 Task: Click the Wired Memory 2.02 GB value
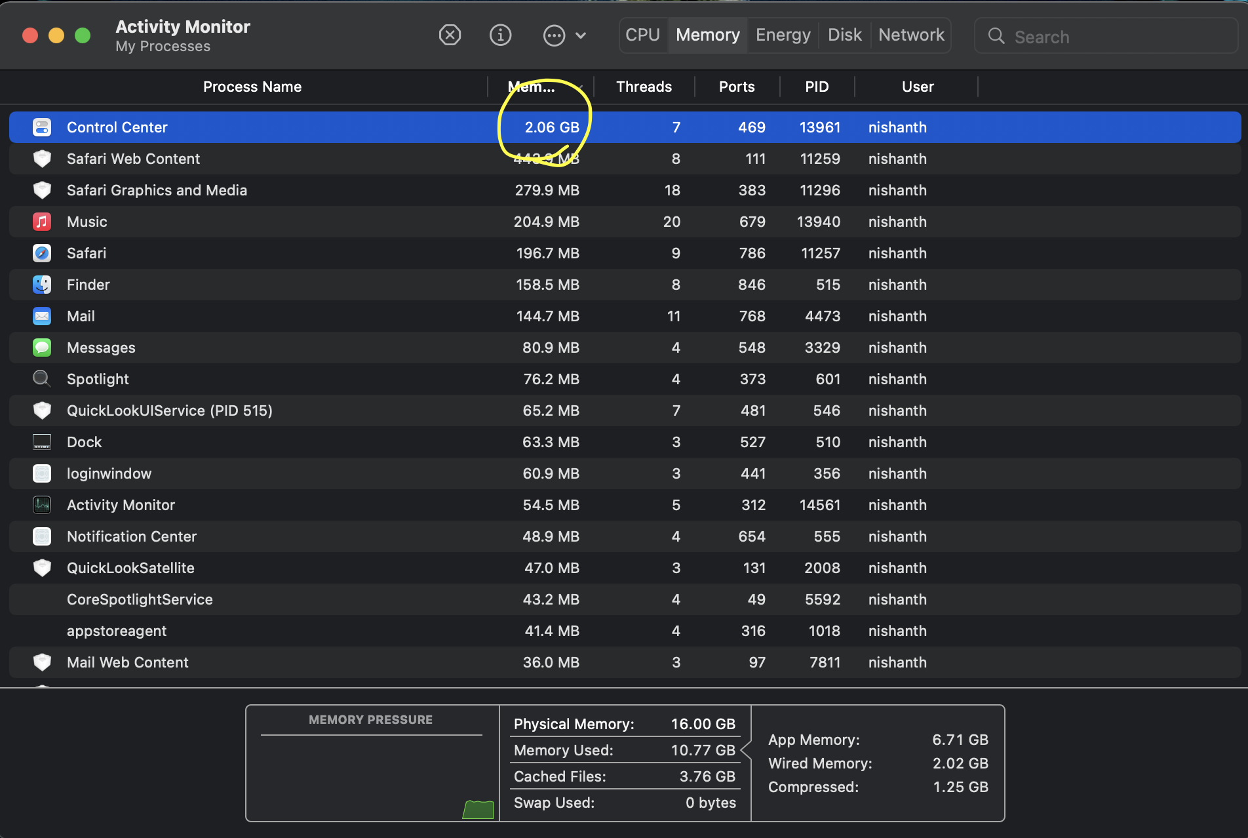tap(960, 763)
